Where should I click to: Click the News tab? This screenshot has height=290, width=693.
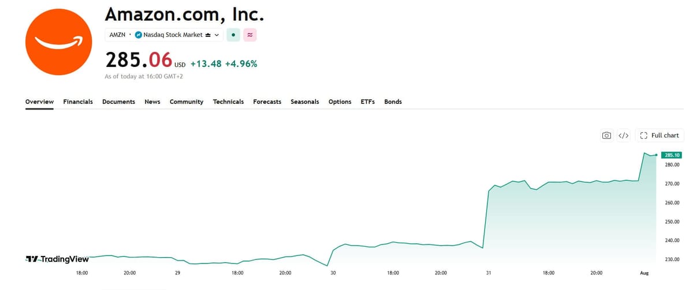point(152,101)
